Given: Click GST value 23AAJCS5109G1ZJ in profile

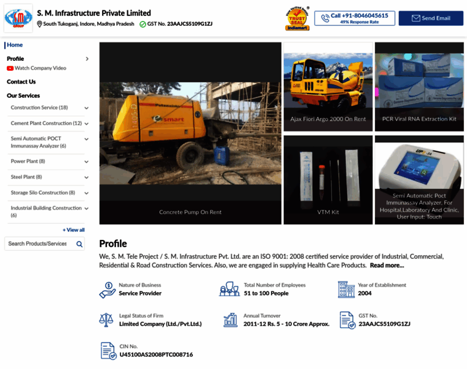Looking at the screenshot, I should [x=384, y=324].
